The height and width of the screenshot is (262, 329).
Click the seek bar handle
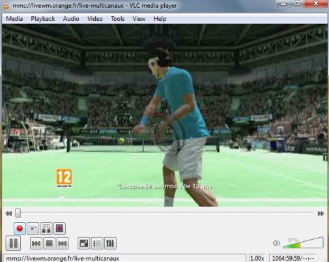(18, 213)
